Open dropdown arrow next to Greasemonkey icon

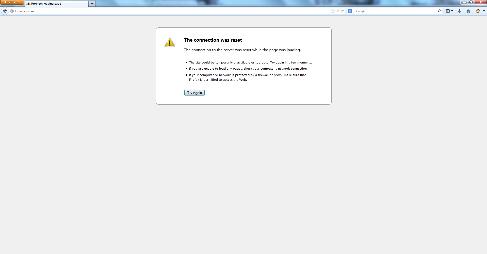(484, 11)
